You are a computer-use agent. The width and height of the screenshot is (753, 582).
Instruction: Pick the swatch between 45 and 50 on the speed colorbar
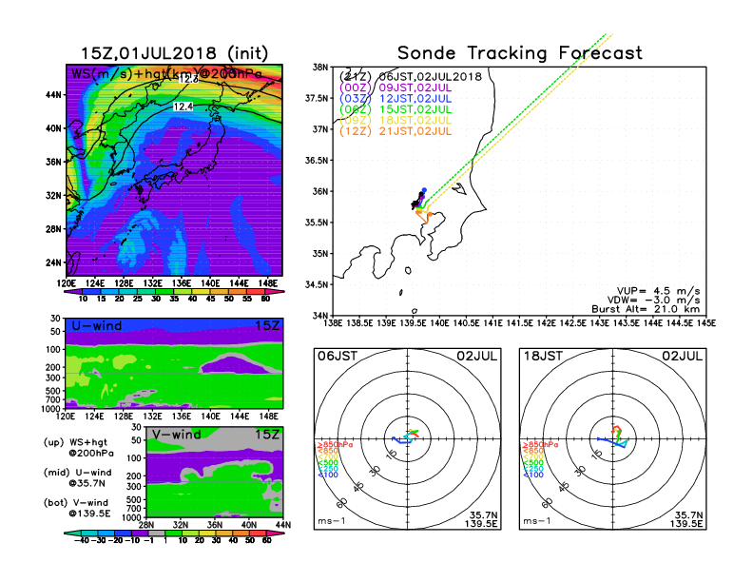click(x=220, y=292)
